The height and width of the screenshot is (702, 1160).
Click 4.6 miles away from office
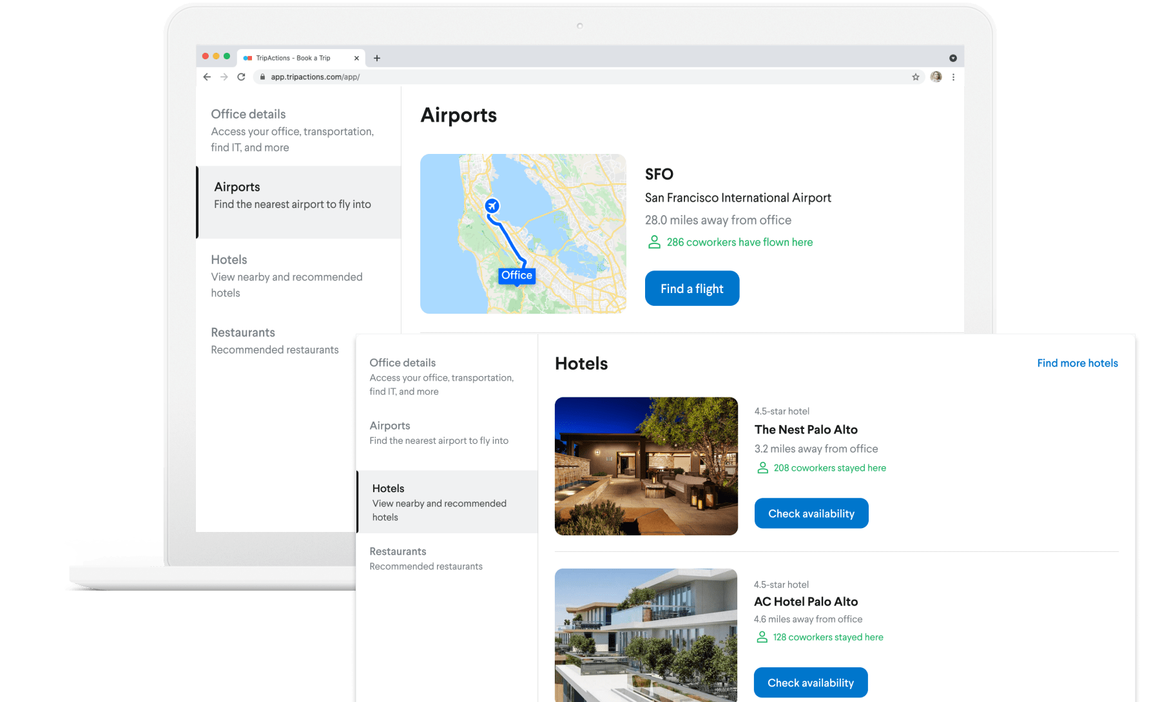808,619
